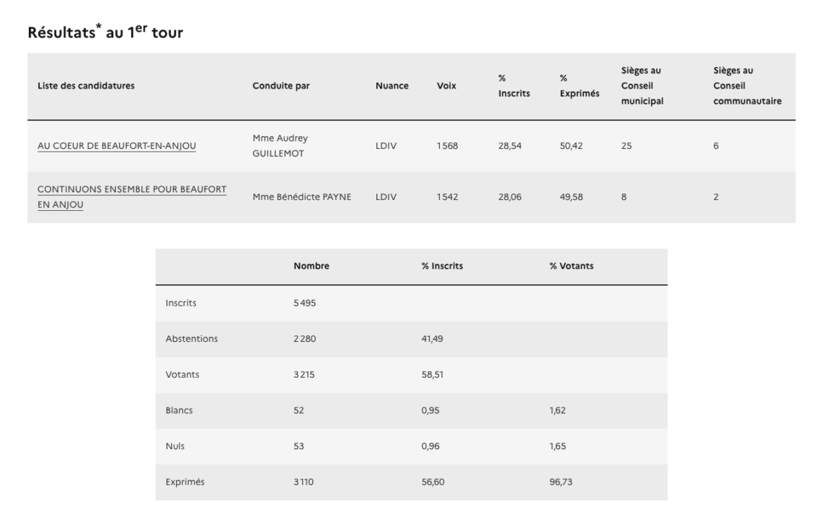Click the 'Résultats au 1er tour' heading
Image resolution: width=829 pixels, height=524 pixels.
tap(105, 34)
